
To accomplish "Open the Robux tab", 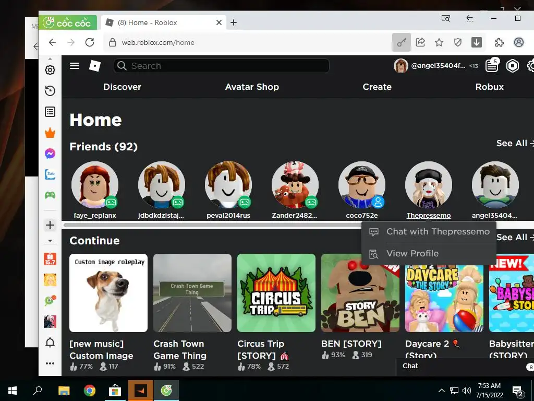I will click(x=489, y=87).
